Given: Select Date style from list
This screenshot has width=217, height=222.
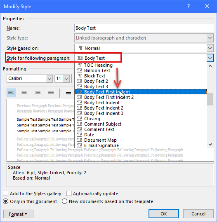Looking at the screenshot, I should point(141,135).
